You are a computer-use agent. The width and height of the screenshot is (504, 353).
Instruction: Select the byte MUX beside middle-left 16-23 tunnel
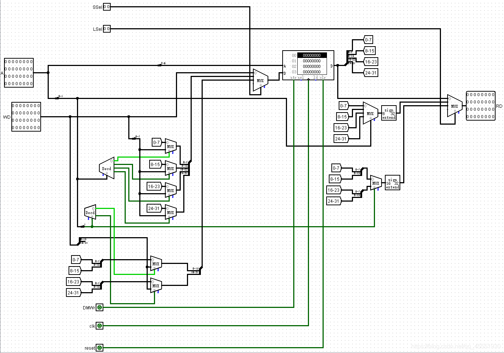click(171, 190)
